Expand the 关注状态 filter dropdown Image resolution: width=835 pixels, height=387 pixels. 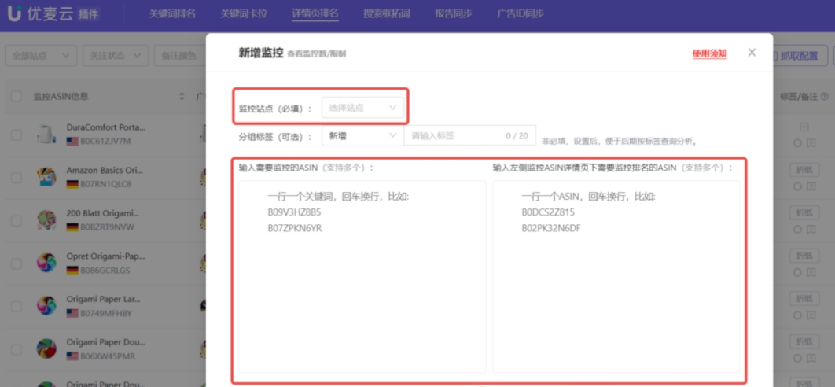point(115,55)
